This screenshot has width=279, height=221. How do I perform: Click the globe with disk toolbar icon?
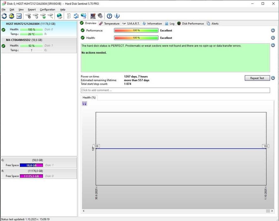pos(59,16)
